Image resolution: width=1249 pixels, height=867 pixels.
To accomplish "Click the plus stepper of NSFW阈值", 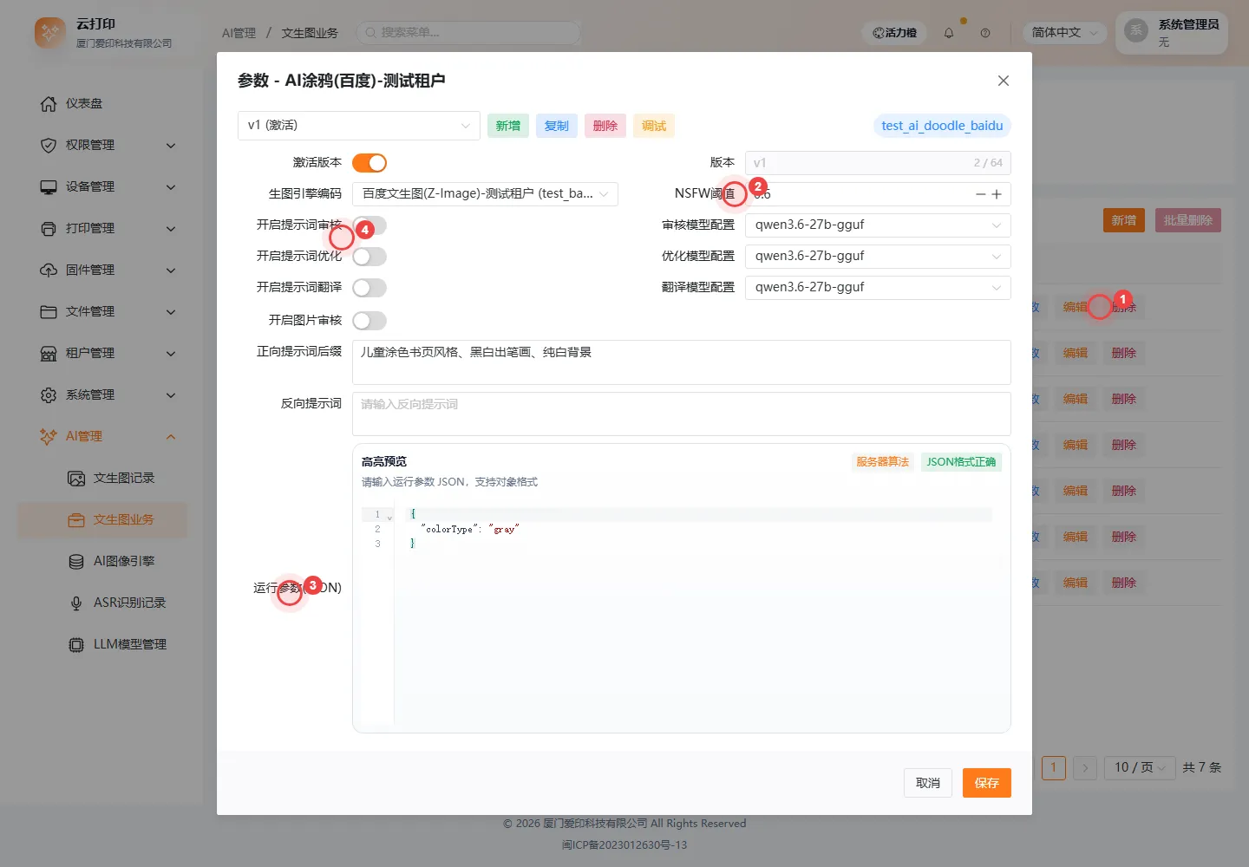I will coord(997,194).
